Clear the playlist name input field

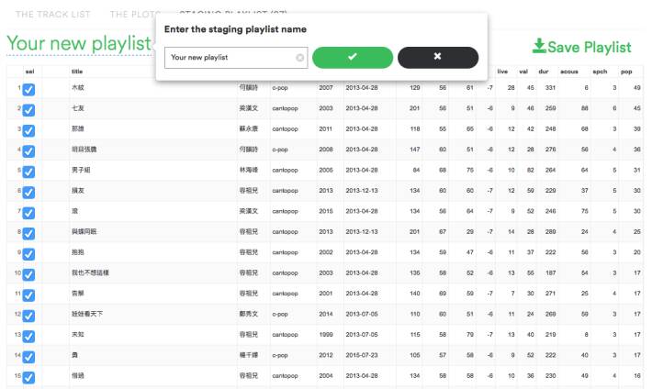pyautogui.click(x=299, y=58)
